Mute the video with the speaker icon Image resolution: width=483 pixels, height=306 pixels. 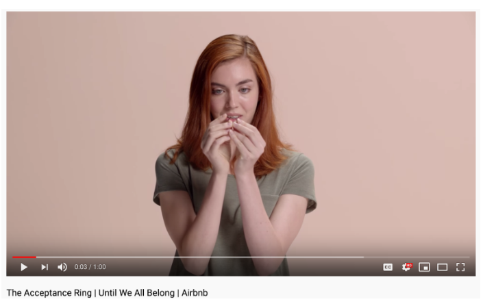[x=62, y=267]
